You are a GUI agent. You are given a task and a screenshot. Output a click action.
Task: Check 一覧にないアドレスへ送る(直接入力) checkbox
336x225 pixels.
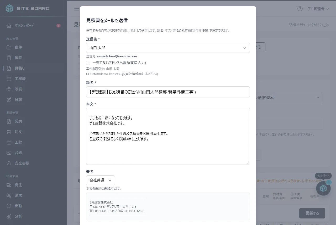[x=88, y=63]
